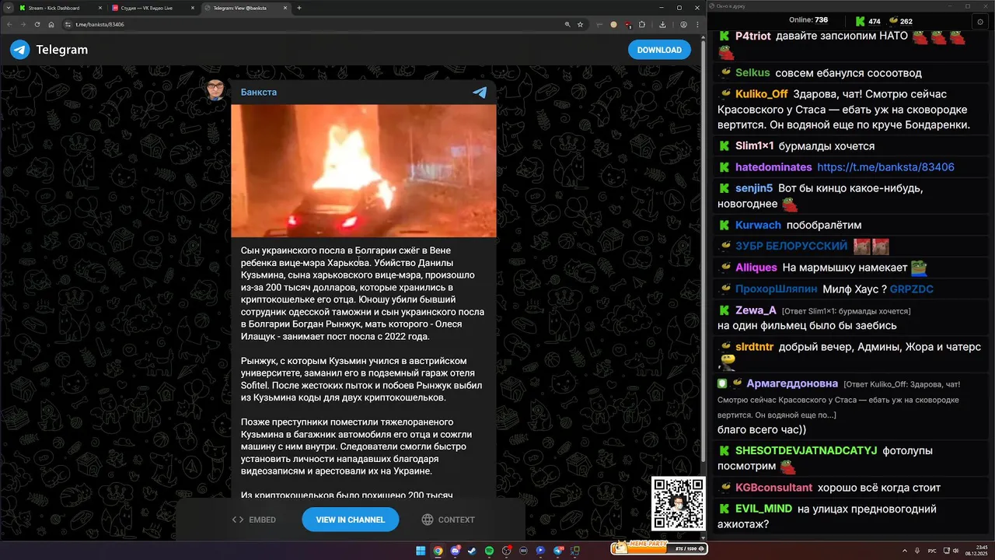Click username KGBconsultant in chat
This screenshot has width=995, height=560.
773,488
